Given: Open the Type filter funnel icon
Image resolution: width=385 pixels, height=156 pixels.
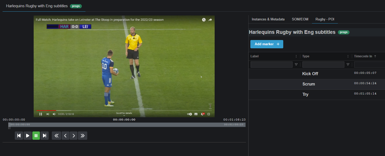Looking at the screenshot, I should click(x=348, y=65).
